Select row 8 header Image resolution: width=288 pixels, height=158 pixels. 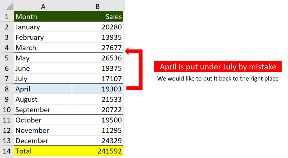point(7,89)
